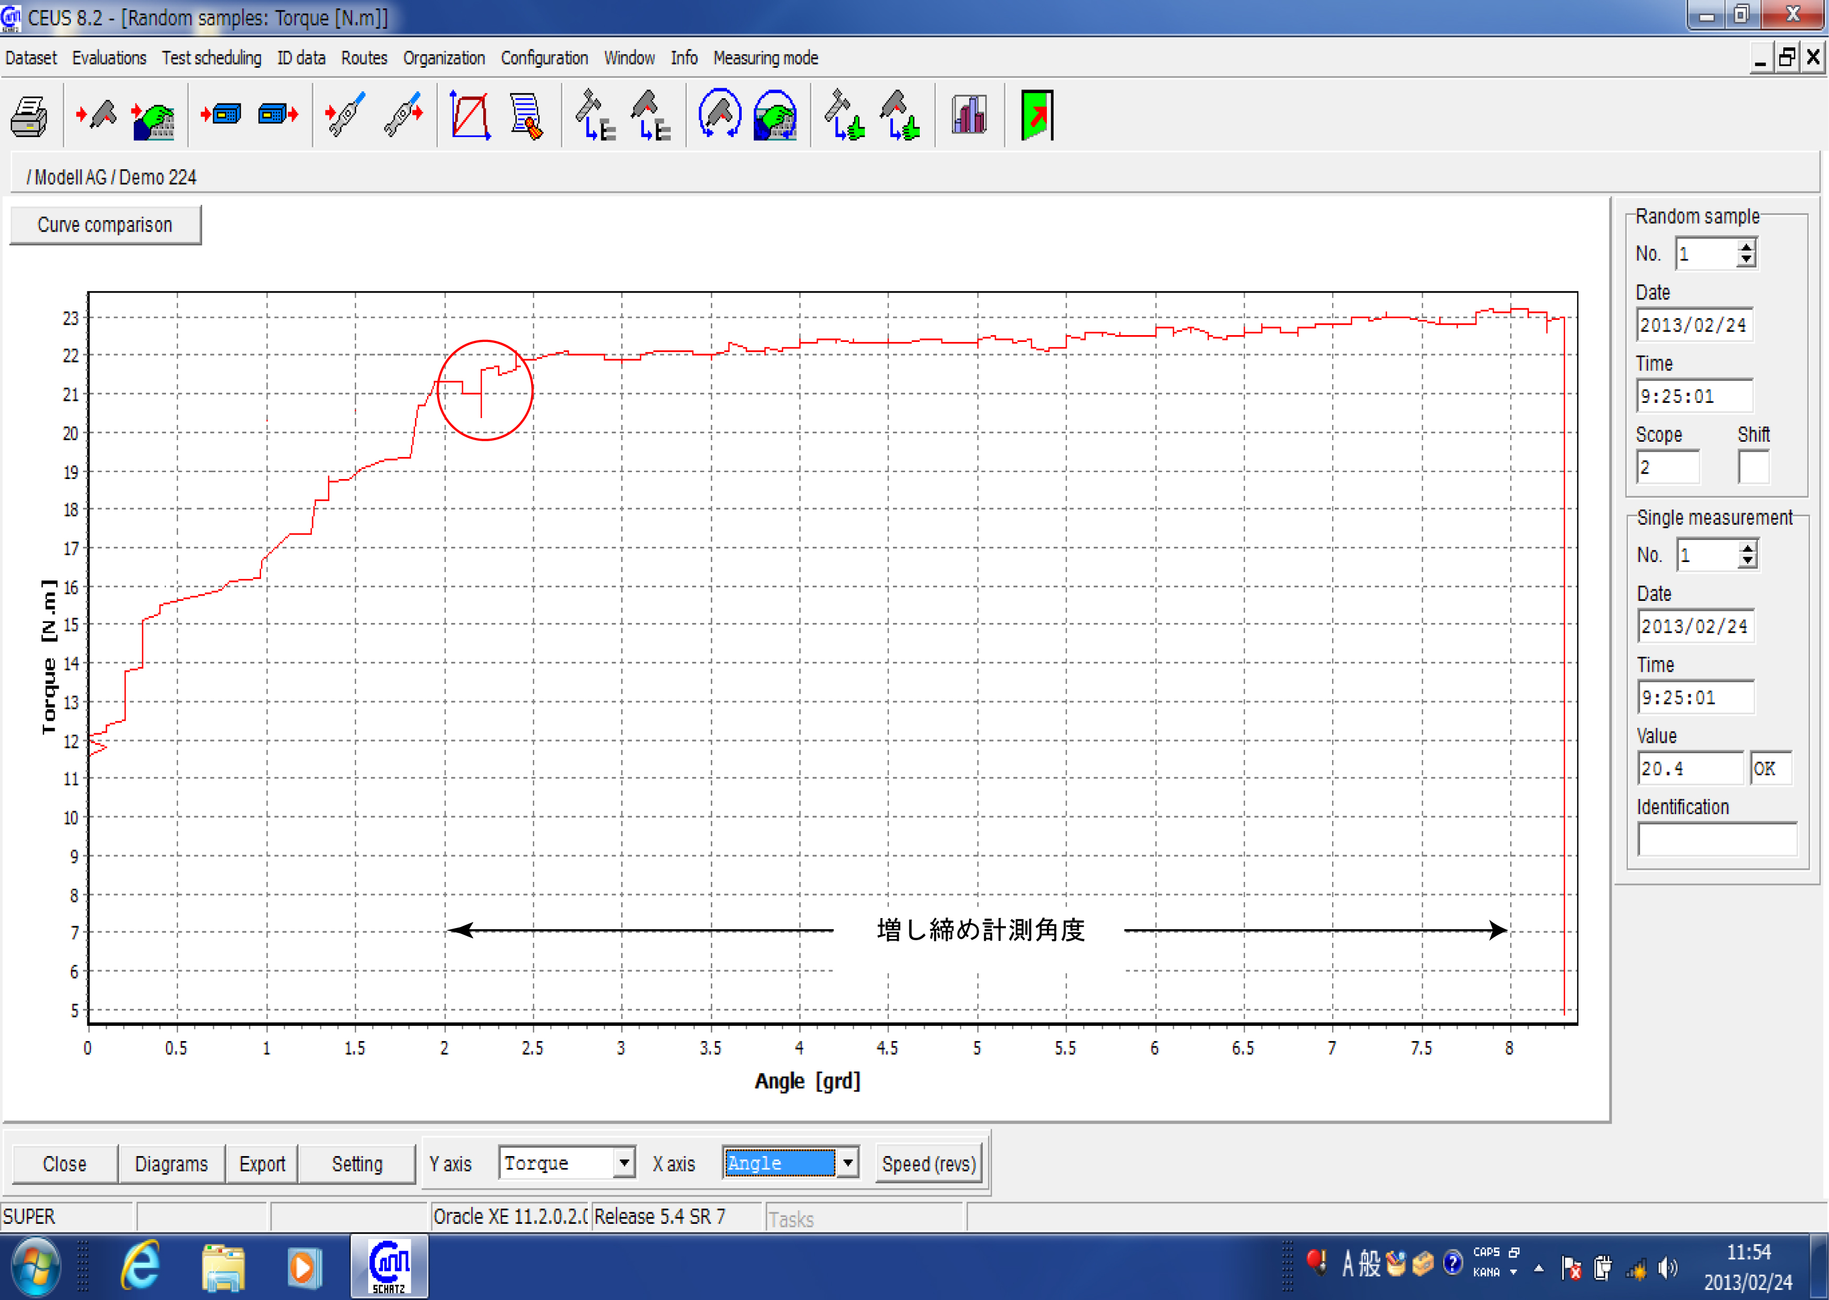Viewport: 1829px width, 1300px height.
Task: Increment the Random sample No. spinner
Action: pyautogui.click(x=1747, y=247)
